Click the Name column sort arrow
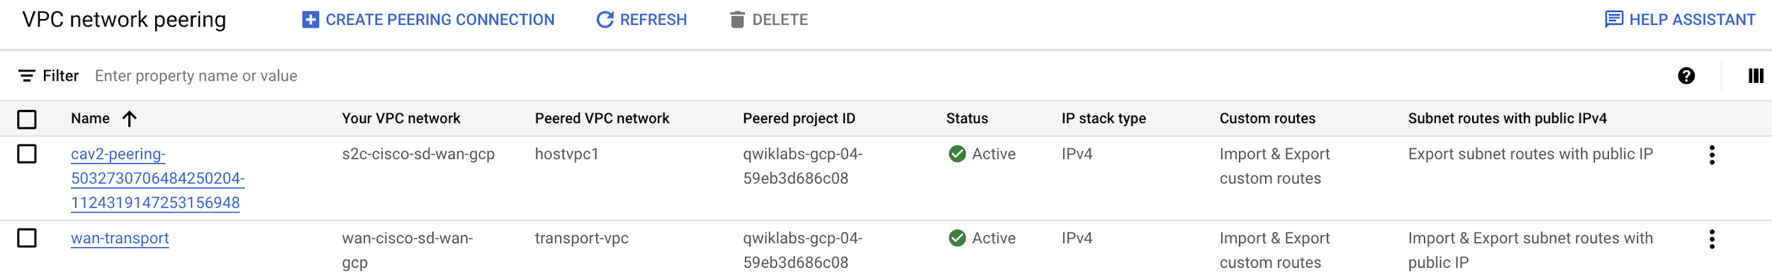This screenshot has width=1772, height=277. click(129, 118)
